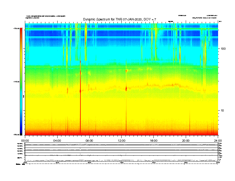
Task: Click the large "16:00" time axis label
Action: (x=154, y=141)
